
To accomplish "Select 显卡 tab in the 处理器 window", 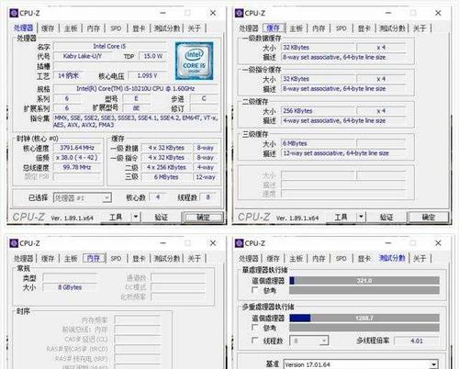I will [139, 28].
